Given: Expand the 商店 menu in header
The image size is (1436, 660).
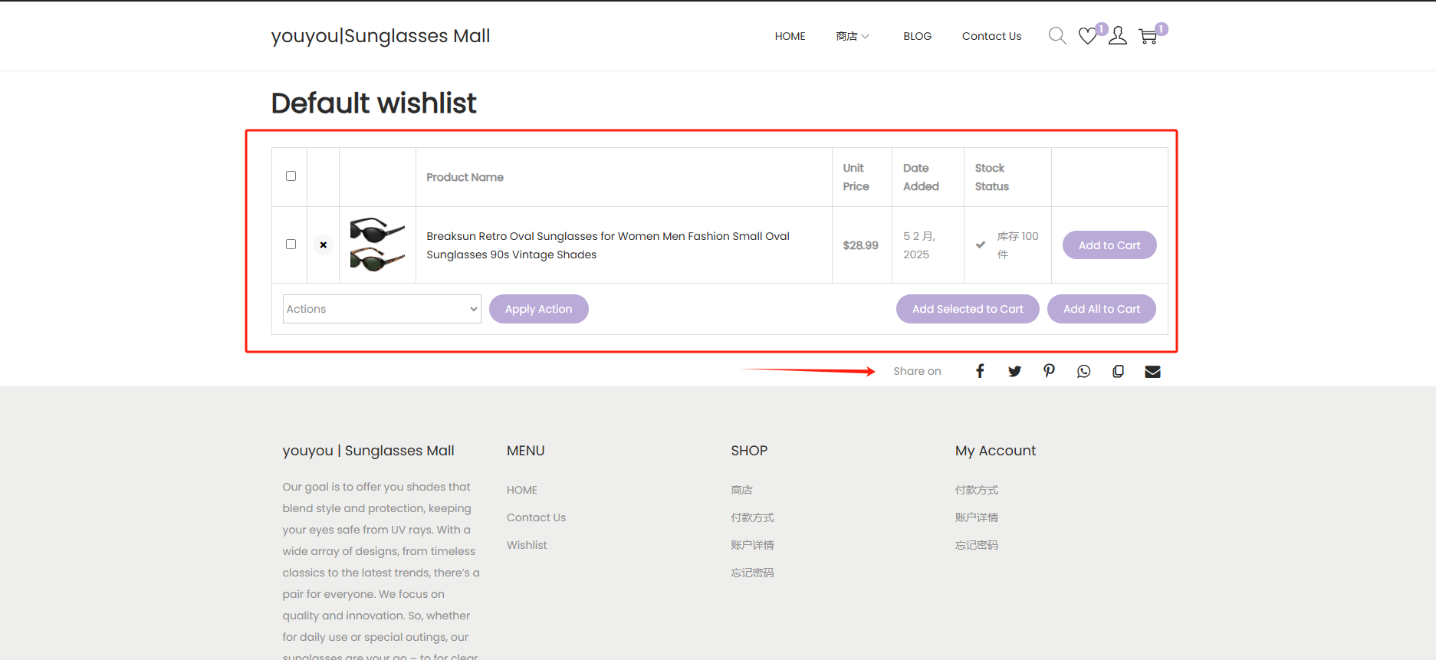Looking at the screenshot, I should pyautogui.click(x=853, y=36).
